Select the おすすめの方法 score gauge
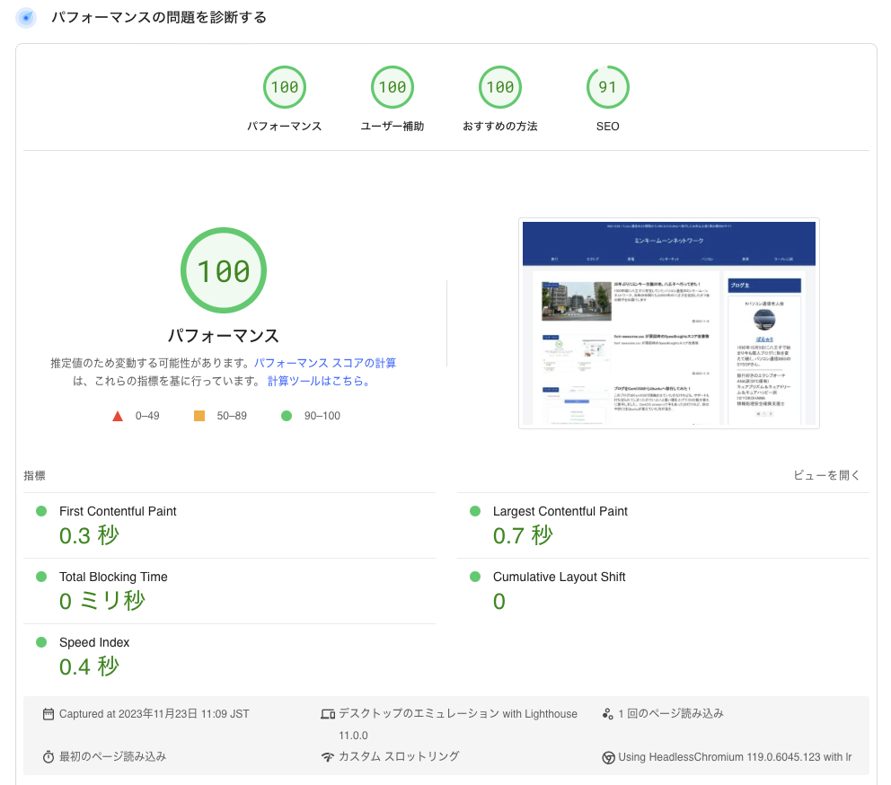Image resolution: width=891 pixels, height=785 pixels. click(500, 88)
